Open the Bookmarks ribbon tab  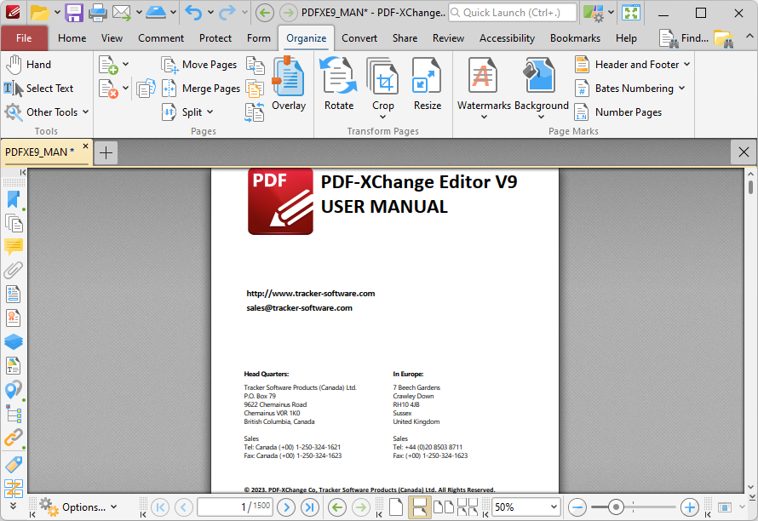[x=575, y=38]
